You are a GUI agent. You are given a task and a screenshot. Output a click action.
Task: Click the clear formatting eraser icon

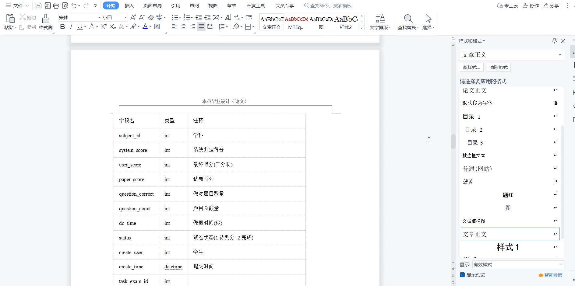[151, 18]
